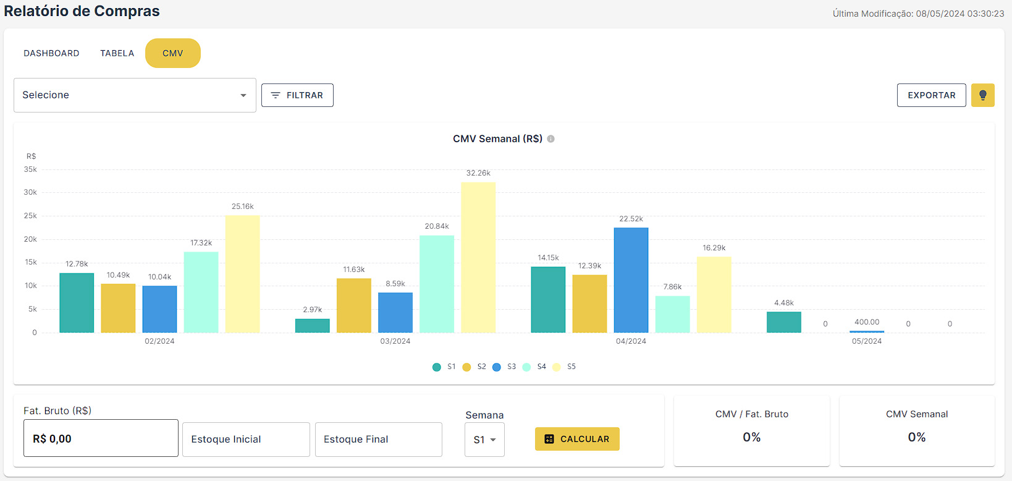Hide the S5 series via legend
This screenshot has width=1012, height=481.
pos(564,367)
